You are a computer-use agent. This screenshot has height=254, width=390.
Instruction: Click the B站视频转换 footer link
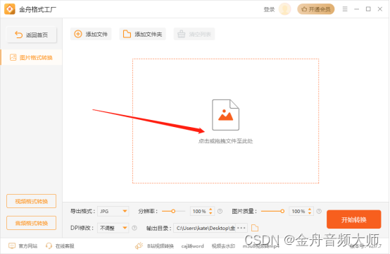(161, 246)
